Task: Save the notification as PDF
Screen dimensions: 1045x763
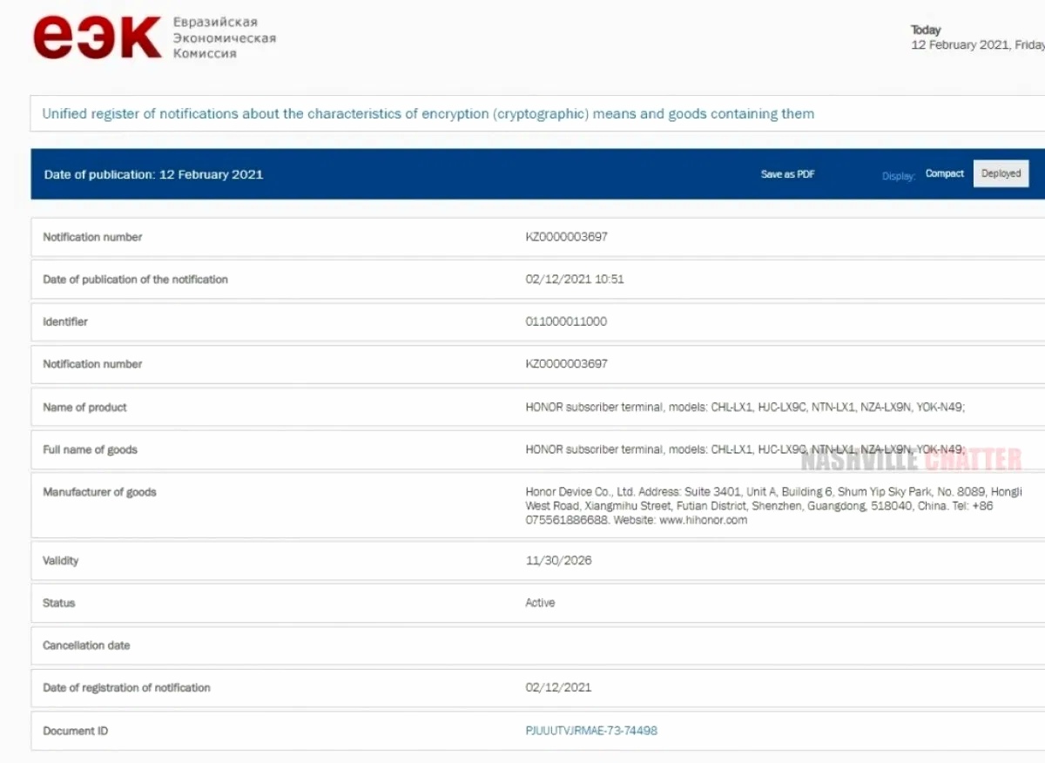Action: 787,174
